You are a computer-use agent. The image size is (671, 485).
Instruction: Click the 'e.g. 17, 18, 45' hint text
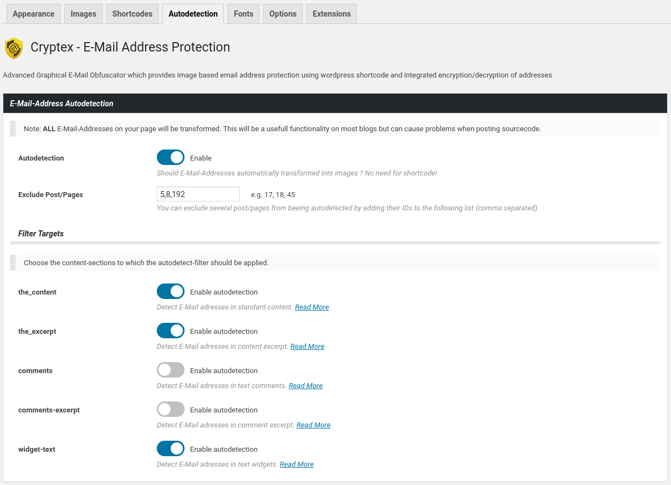tap(273, 195)
